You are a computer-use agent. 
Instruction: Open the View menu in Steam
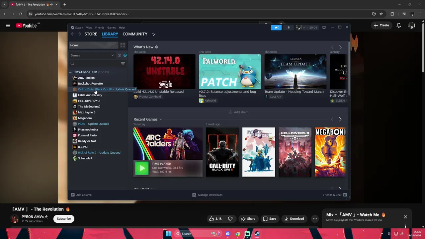point(89,28)
